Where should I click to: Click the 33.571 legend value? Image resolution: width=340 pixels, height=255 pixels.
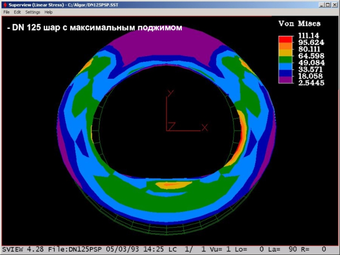(310, 69)
